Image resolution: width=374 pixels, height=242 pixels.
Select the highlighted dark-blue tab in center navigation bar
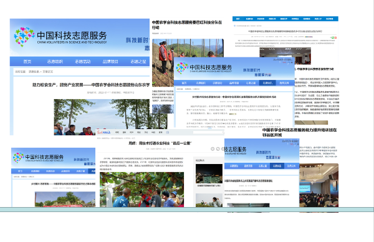pyautogui.click(x=267, y=83)
